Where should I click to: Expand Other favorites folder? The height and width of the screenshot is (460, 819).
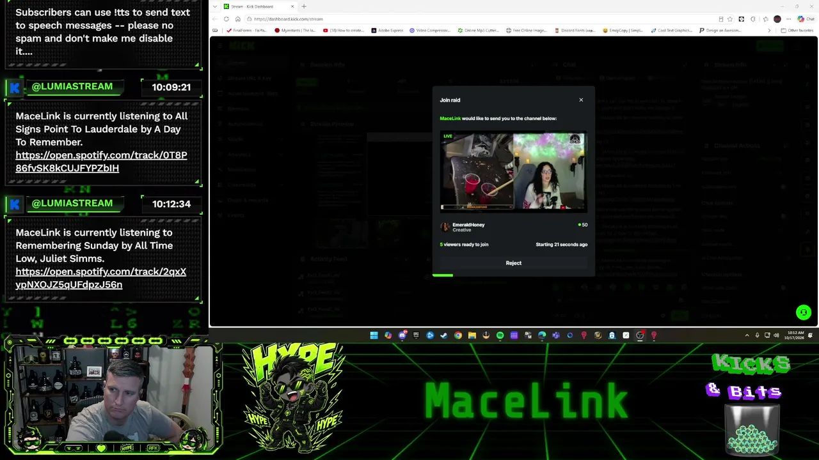click(797, 30)
